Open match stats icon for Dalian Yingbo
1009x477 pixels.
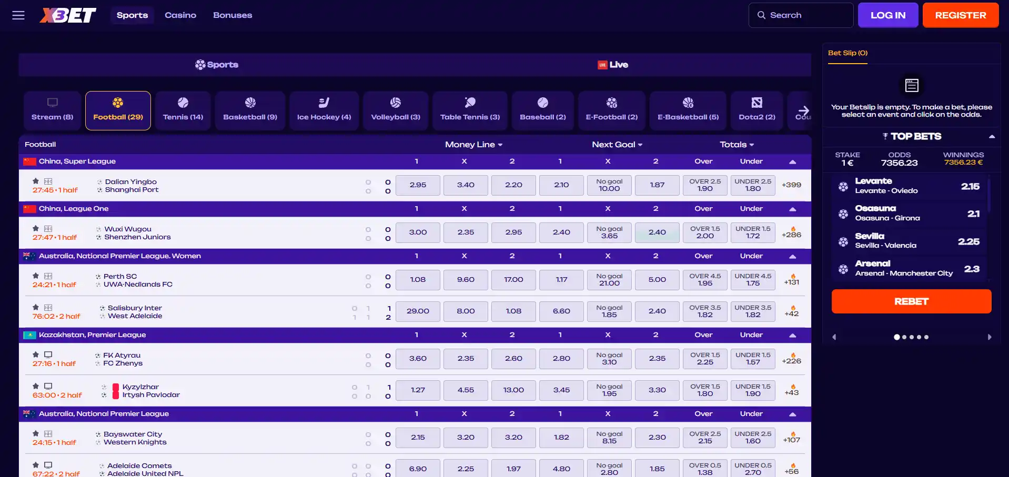(48, 181)
